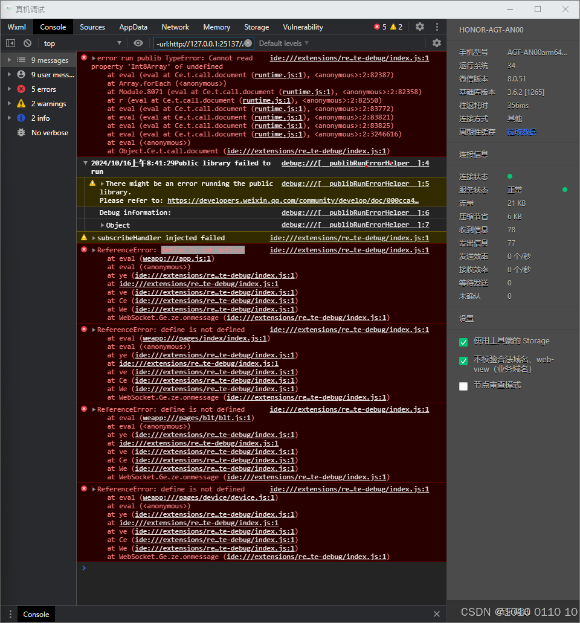Open the developers.weixin.qq.com community link
This screenshot has height=623, width=580.
click(x=293, y=200)
